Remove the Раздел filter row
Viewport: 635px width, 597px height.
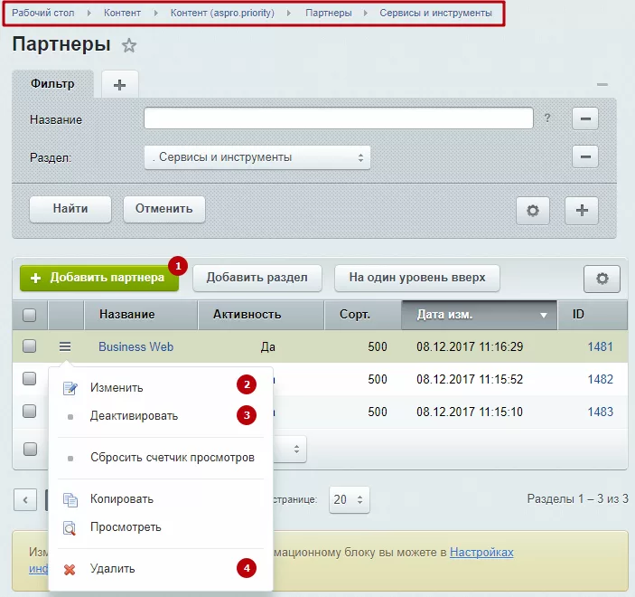pos(585,156)
